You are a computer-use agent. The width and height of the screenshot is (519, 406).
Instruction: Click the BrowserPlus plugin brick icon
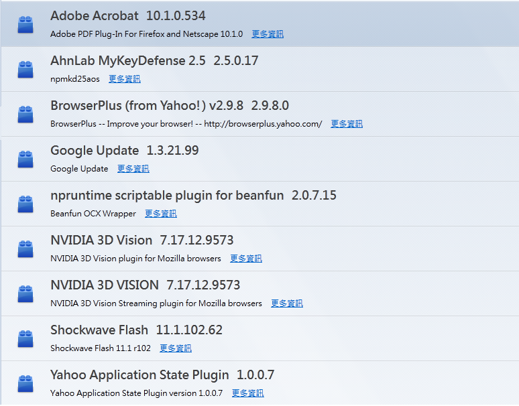pyautogui.click(x=25, y=114)
